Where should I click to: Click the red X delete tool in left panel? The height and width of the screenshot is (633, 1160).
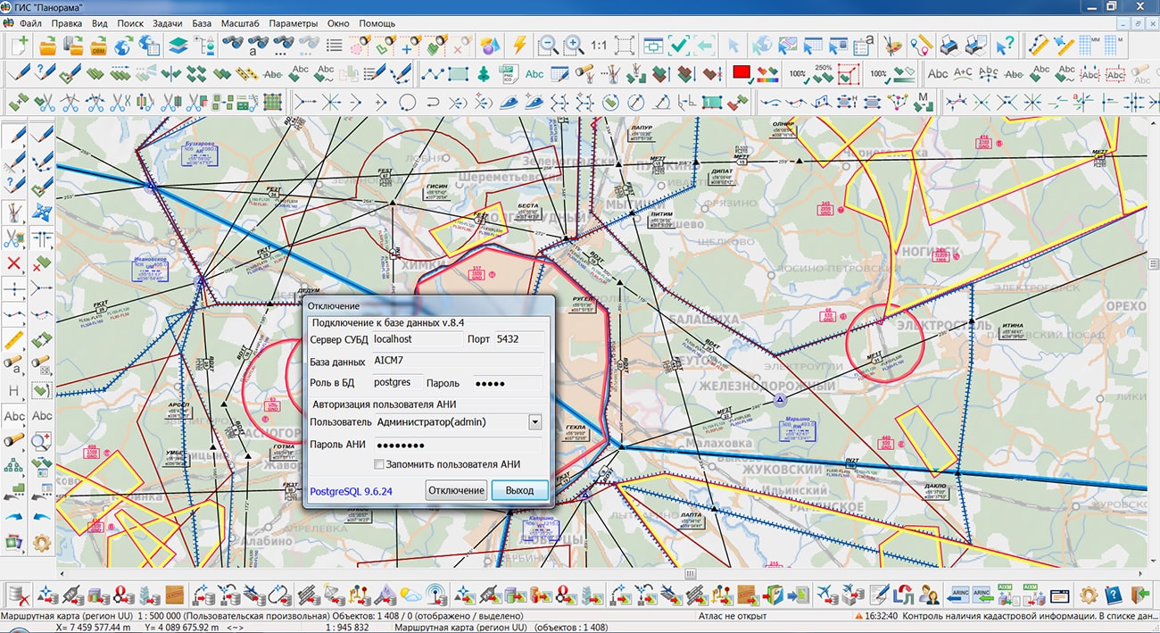[x=14, y=263]
